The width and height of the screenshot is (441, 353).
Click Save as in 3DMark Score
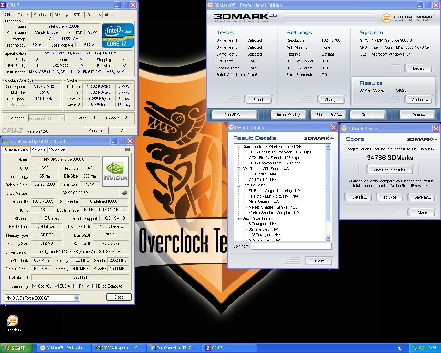pyautogui.click(x=422, y=197)
